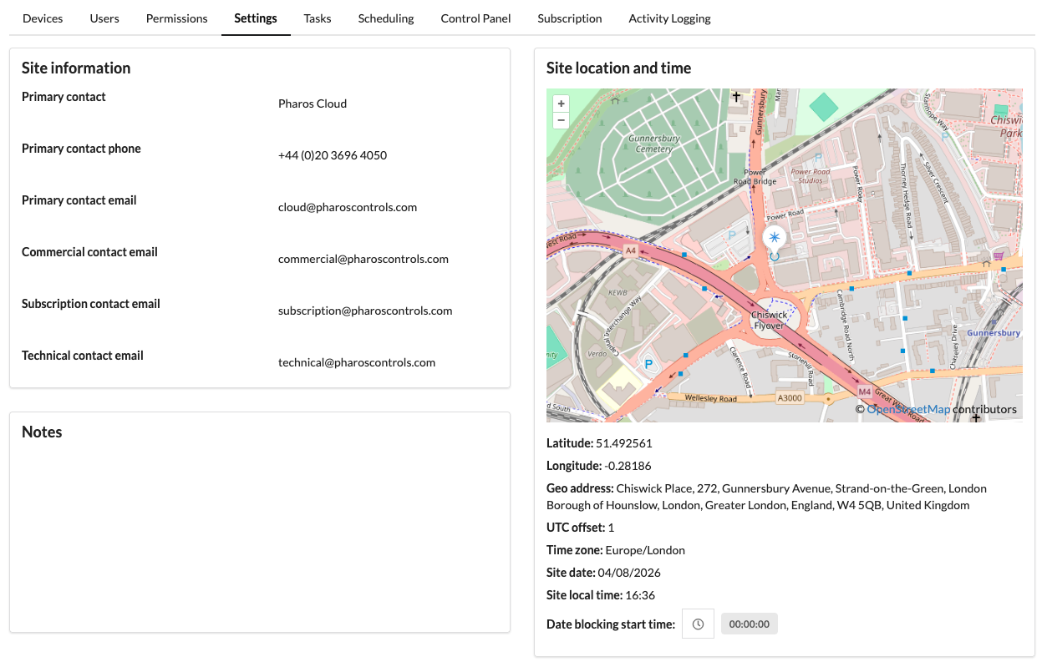Click commercial@pharoscontrols.com email
1047x667 pixels.
[363, 259]
